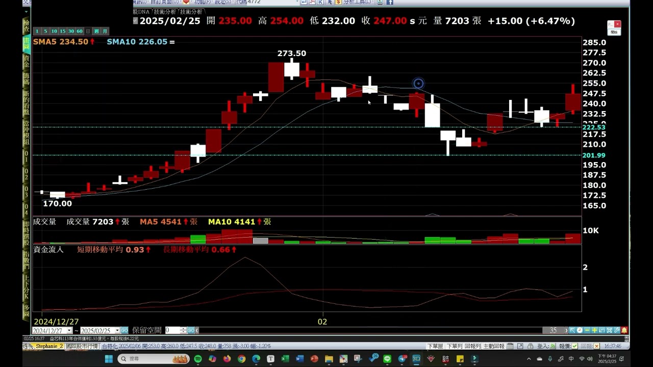This screenshot has width=653, height=367.
Task: Open the calendar grid icon in status bar
Action: tap(510, 346)
